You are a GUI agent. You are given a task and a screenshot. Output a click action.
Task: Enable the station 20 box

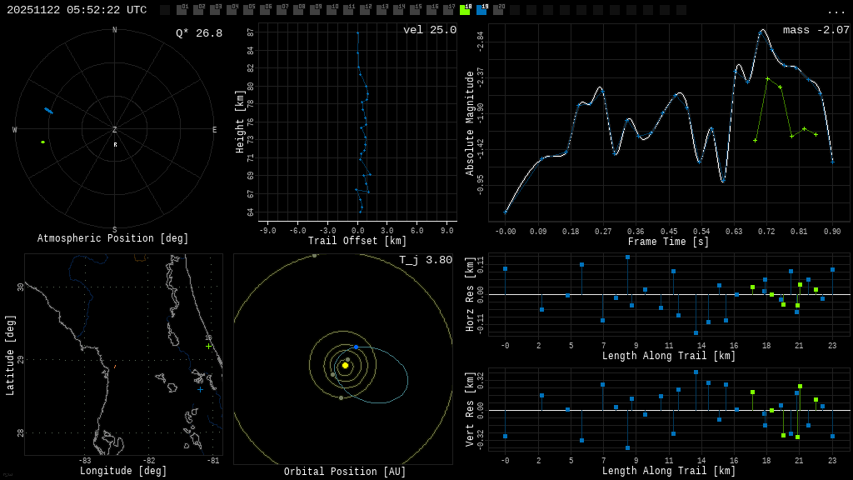[x=498, y=10]
